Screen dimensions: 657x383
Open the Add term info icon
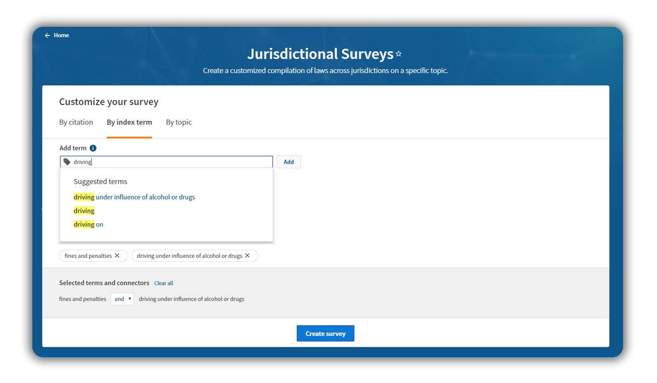pyautogui.click(x=93, y=148)
